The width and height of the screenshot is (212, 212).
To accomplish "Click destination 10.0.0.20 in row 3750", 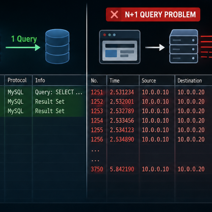I will pyautogui.click(x=191, y=169).
